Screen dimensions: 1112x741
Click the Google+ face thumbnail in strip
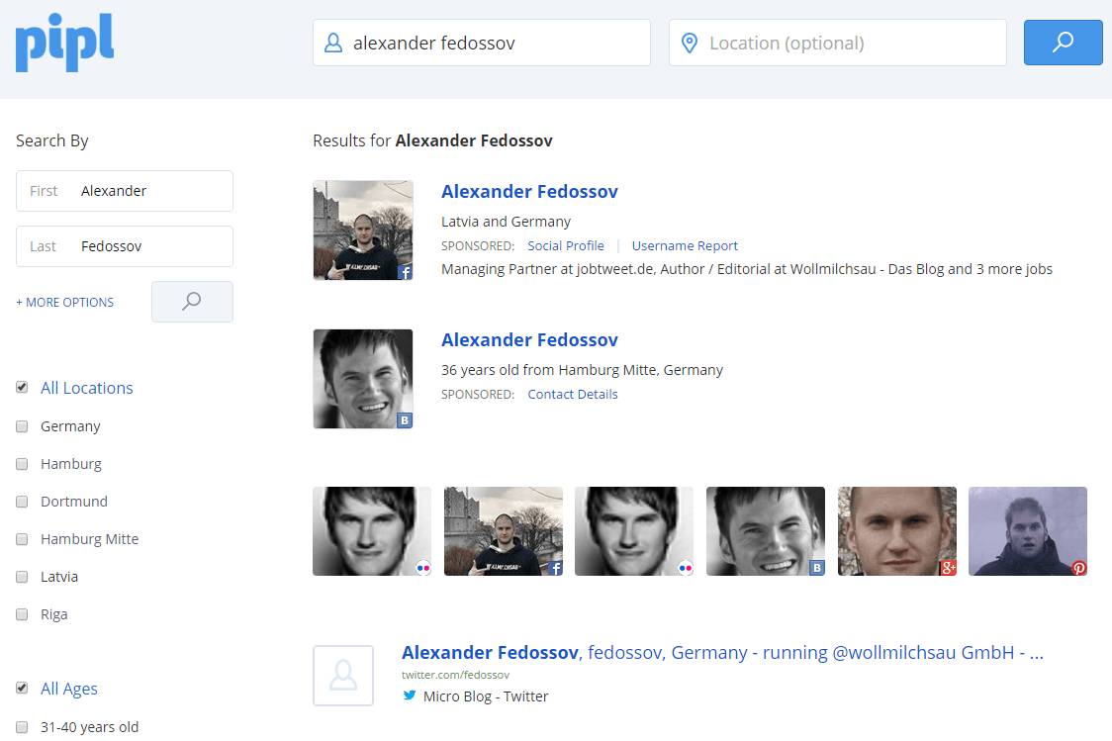(x=897, y=531)
